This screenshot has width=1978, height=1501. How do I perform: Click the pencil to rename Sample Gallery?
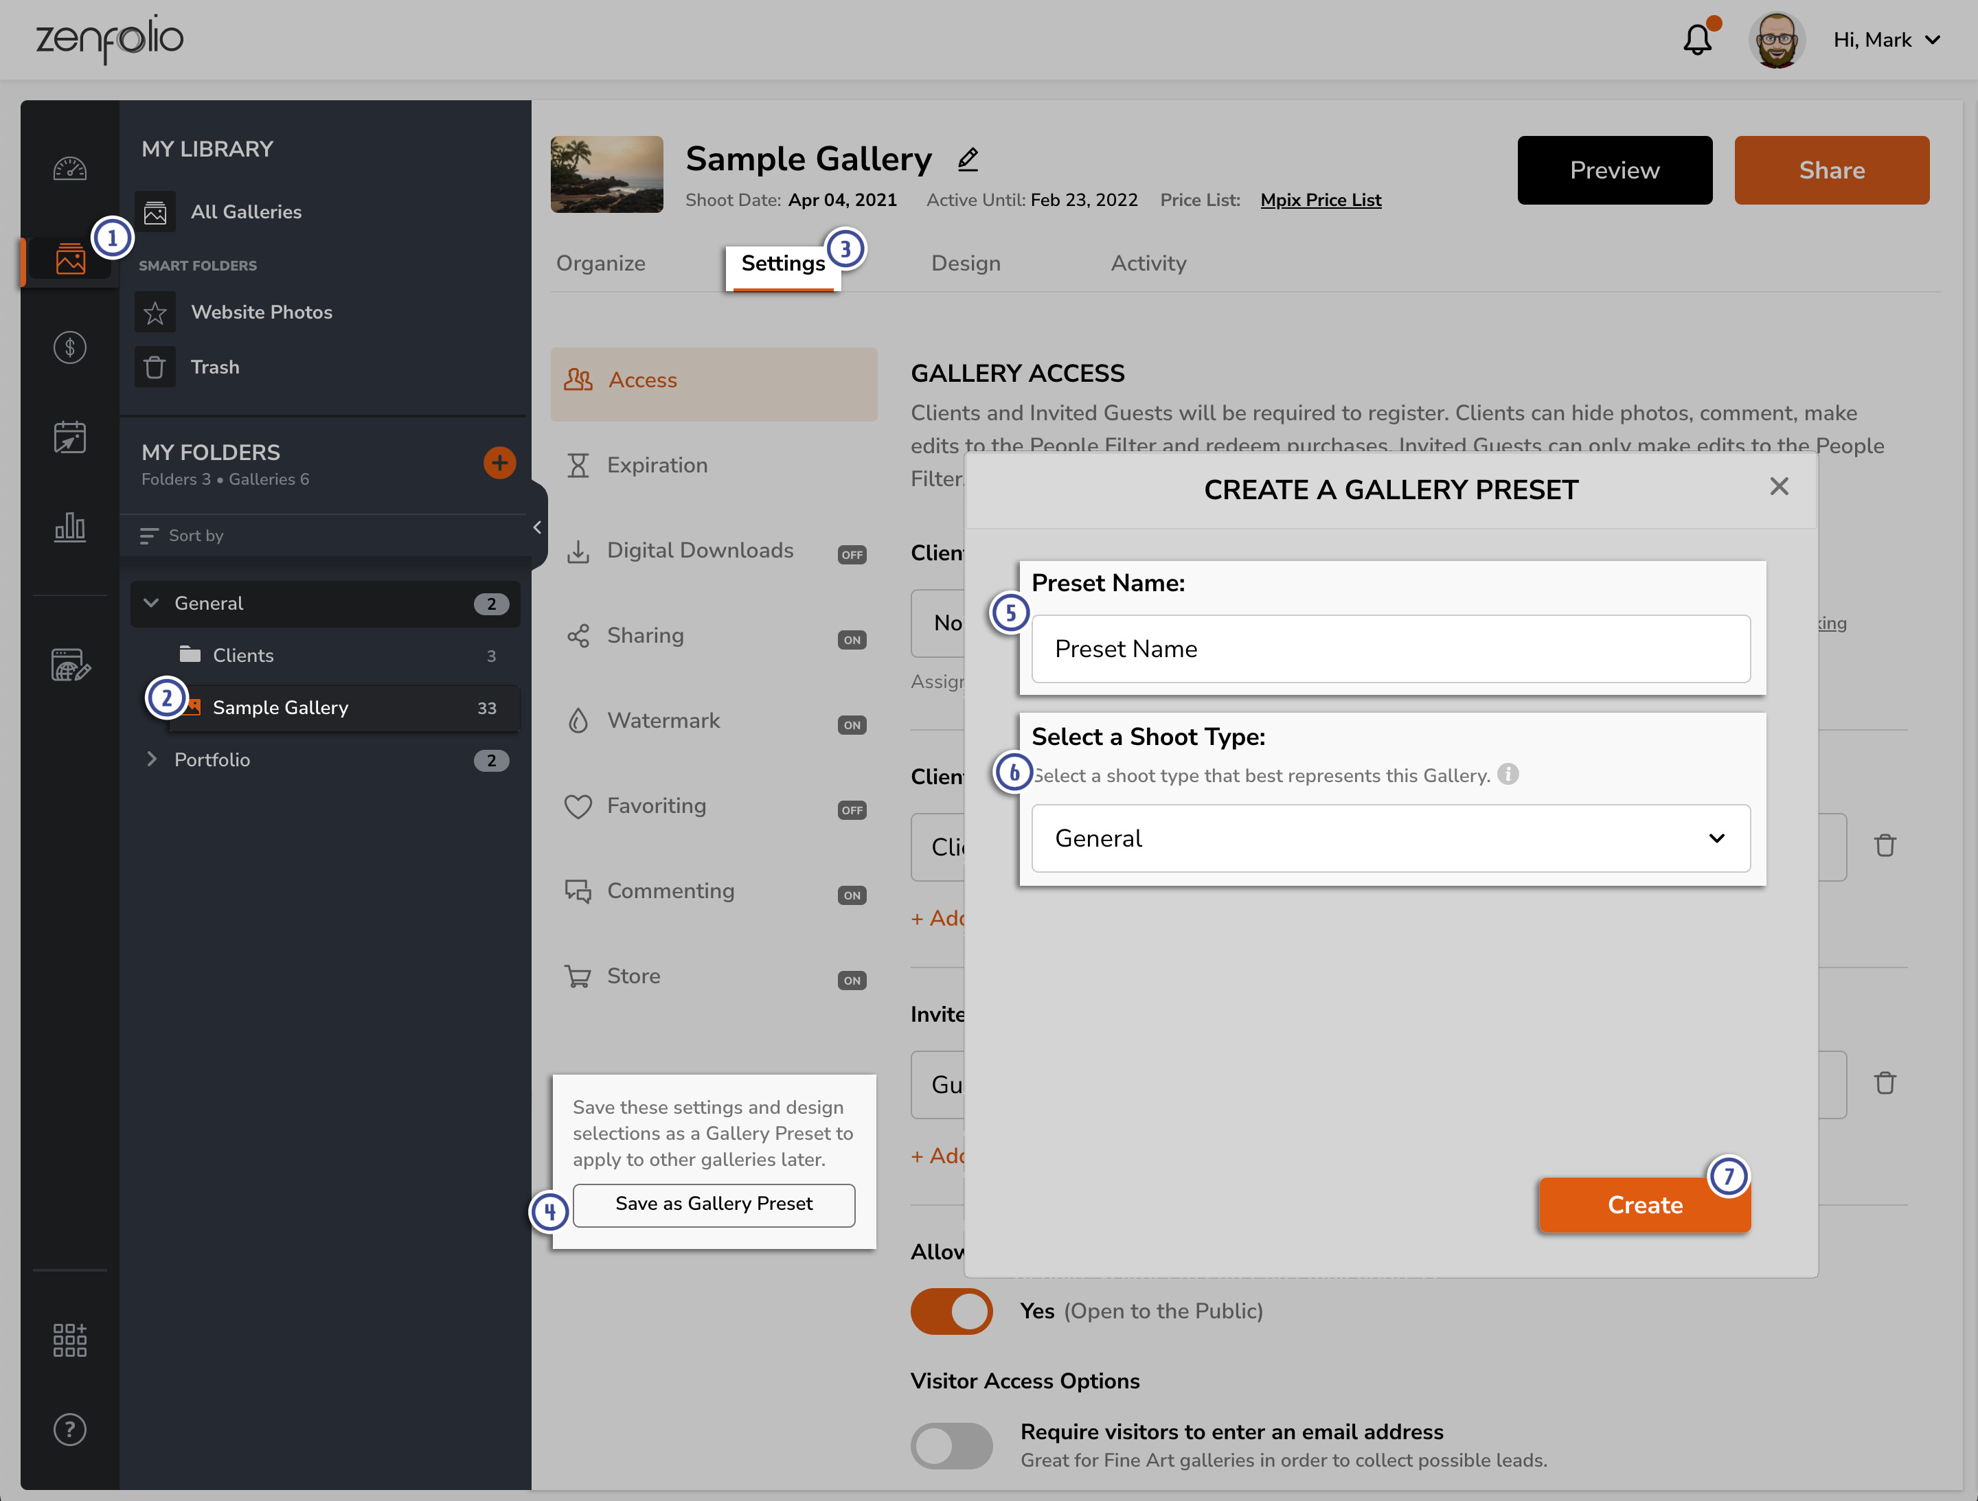coord(968,159)
